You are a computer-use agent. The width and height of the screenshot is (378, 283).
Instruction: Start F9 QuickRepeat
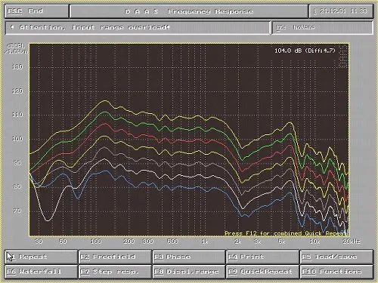pyautogui.click(x=262, y=272)
